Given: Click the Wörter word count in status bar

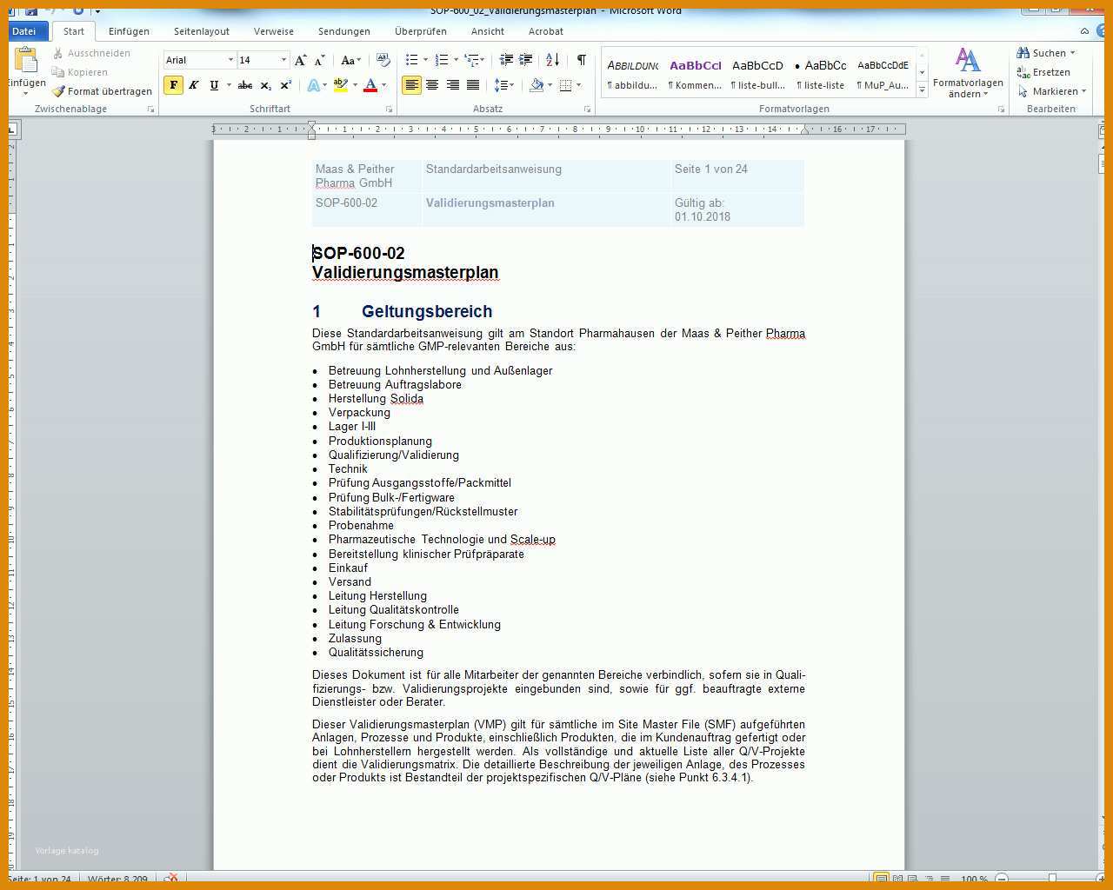Looking at the screenshot, I should coord(117,880).
